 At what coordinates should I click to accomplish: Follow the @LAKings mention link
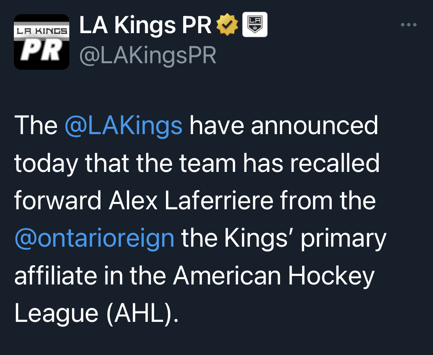click(124, 126)
